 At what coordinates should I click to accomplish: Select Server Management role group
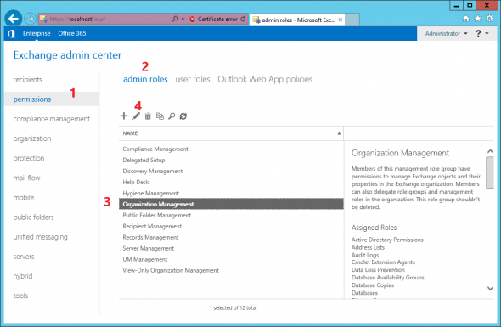231,248
